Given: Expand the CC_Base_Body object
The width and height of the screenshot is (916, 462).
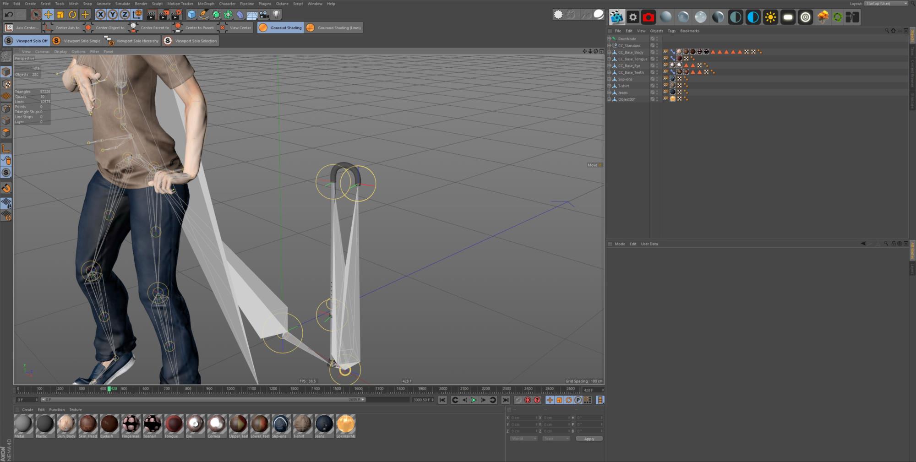Looking at the screenshot, I should coord(609,52).
